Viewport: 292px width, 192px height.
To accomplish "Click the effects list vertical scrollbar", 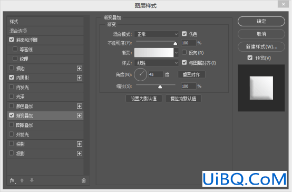I will click(x=86, y=96).
